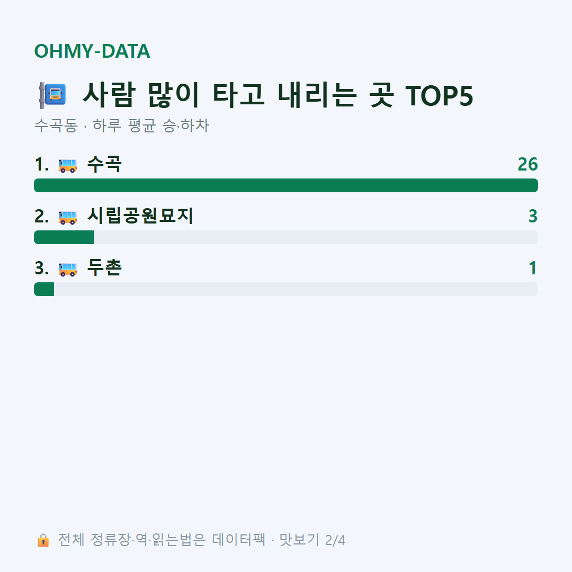Image resolution: width=572 pixels, height=572 pixels.
Task: Click the title 사람 많이 타고 내리는 곳 TOP5
Action: coord(278,95)
